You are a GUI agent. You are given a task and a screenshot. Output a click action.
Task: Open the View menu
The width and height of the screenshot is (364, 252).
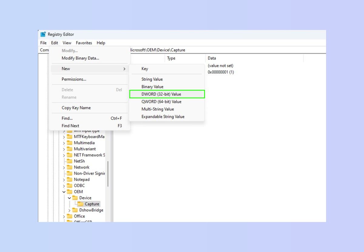(67, 43)
